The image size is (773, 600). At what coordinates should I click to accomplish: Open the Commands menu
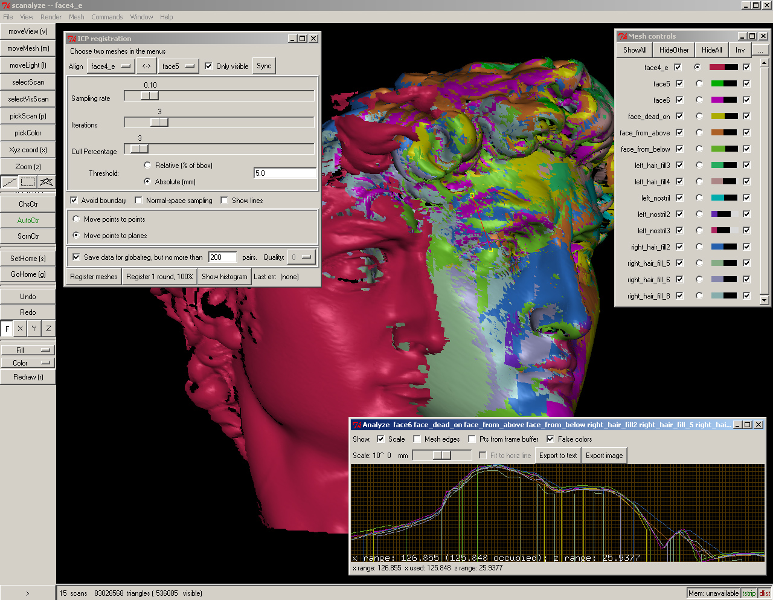coord(107,17)
